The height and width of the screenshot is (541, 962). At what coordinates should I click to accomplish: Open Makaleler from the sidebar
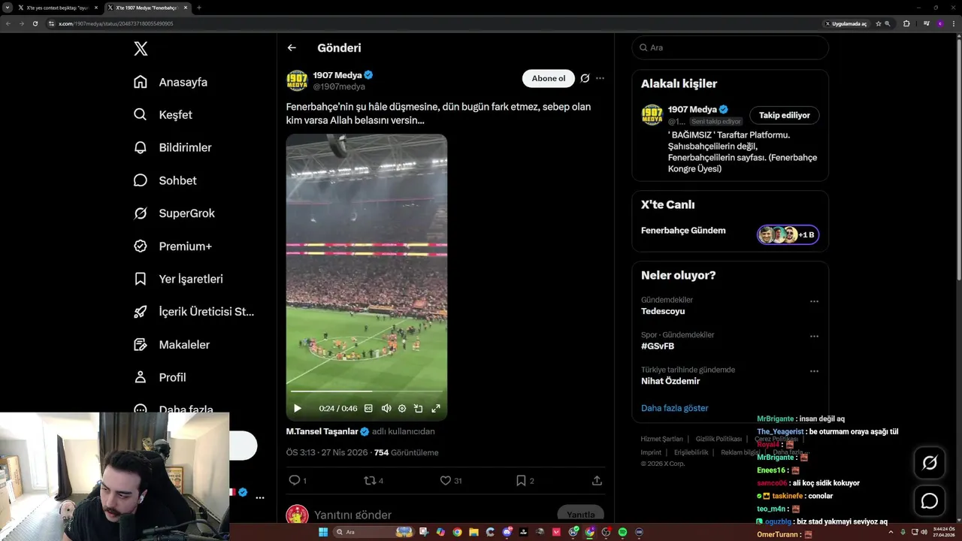(171, 344)
